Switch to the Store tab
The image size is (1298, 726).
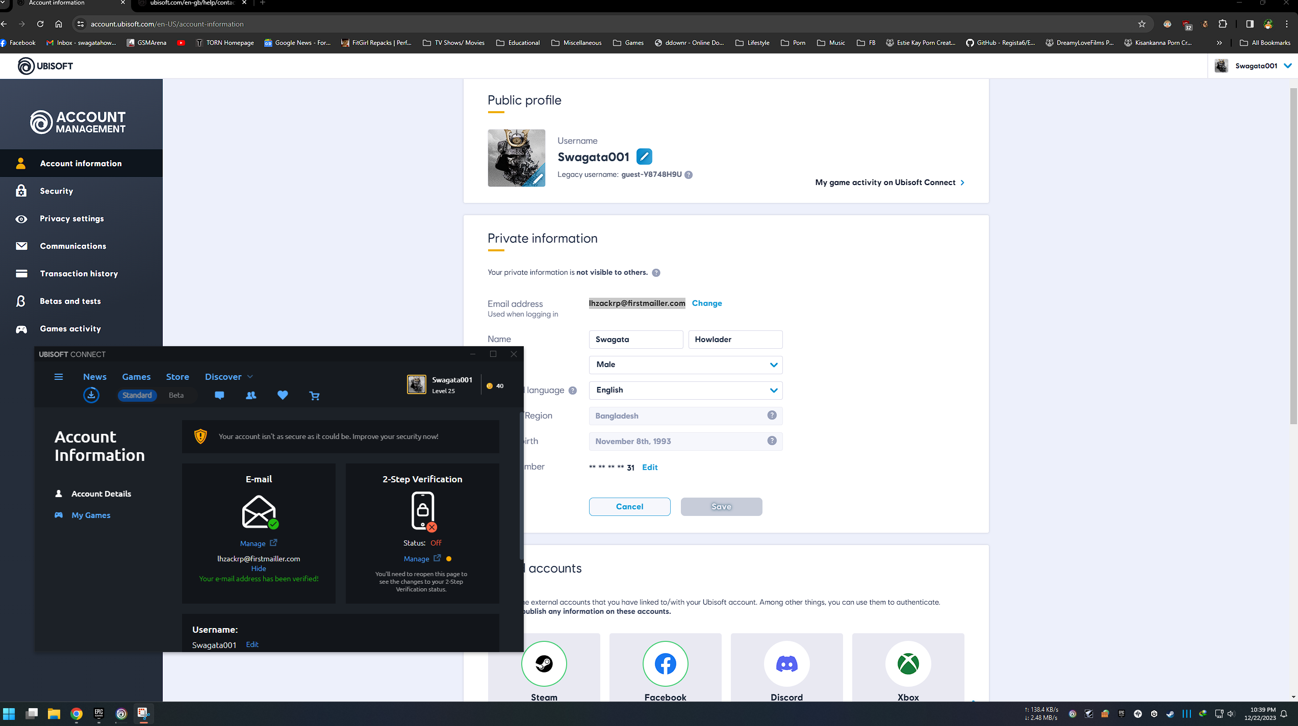177,377
